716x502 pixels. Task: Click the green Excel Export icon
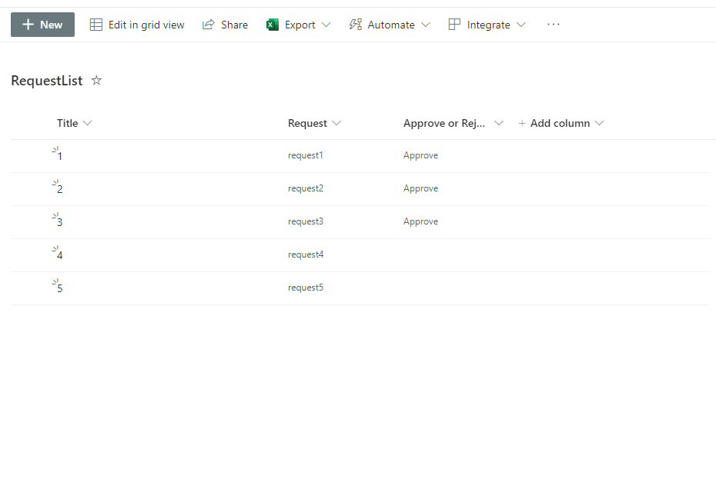[273, 25]
